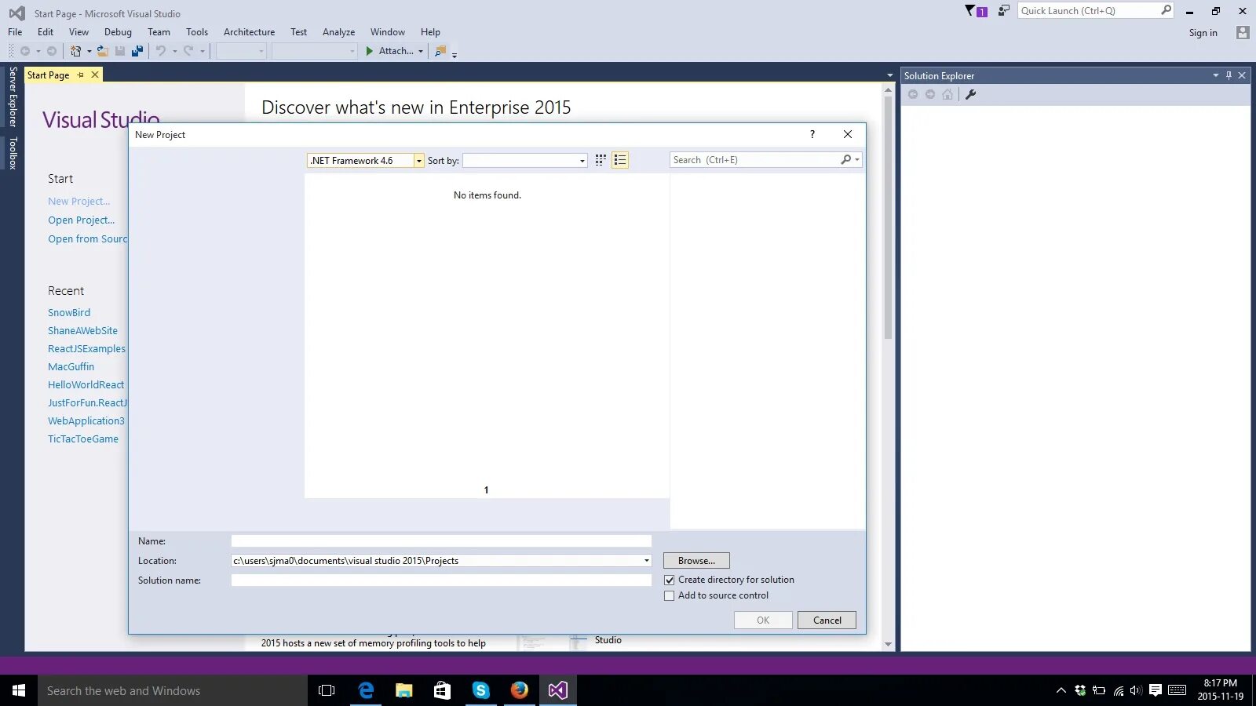Open the Toolbox side tab

tap(13, 153)
